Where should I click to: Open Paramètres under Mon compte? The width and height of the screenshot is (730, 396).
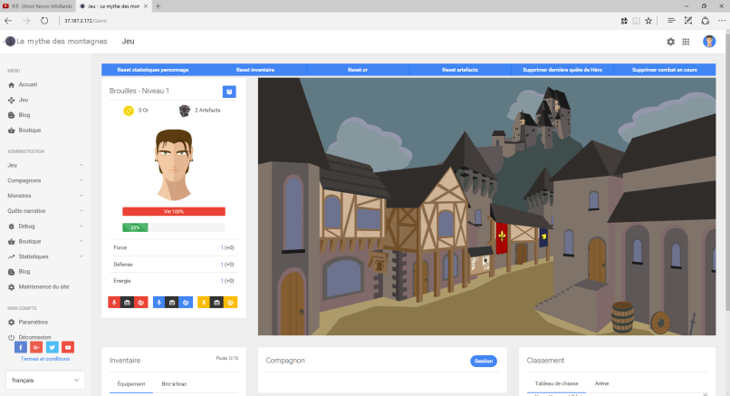(x=28, y=323)
